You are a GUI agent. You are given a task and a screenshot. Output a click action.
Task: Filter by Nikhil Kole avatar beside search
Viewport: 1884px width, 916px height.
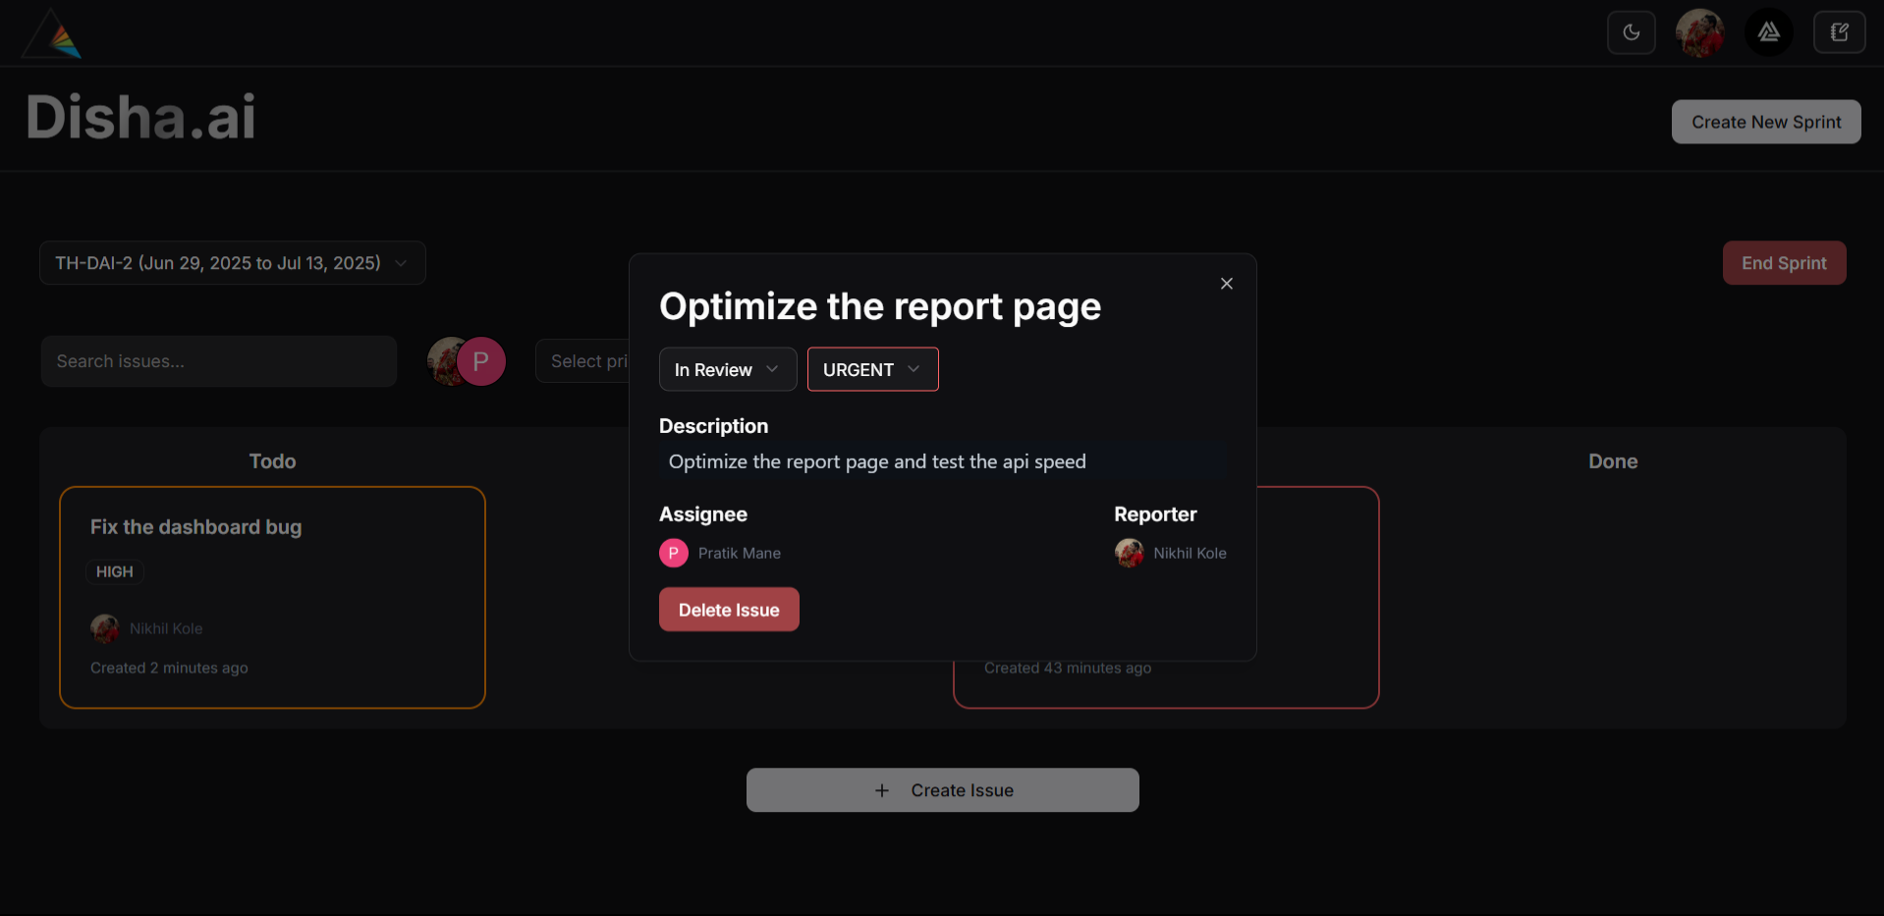coord(443,361)
